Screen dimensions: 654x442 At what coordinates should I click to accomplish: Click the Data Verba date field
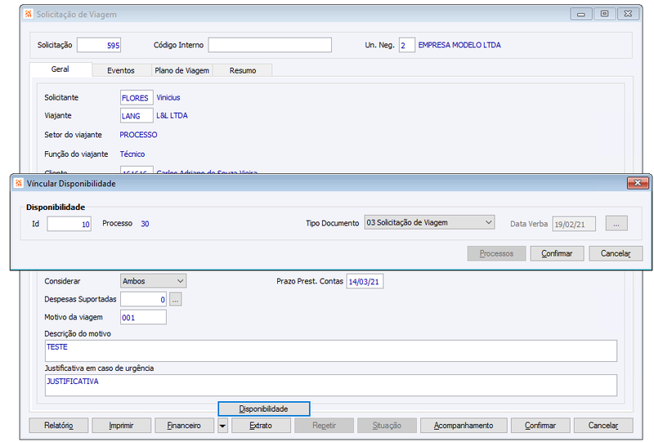coord(574,224)
